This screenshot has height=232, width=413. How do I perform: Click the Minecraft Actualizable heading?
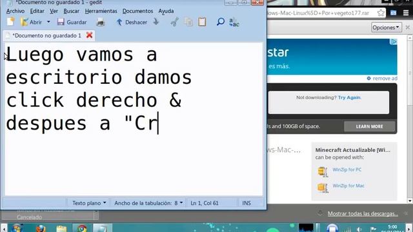point(353,150)
